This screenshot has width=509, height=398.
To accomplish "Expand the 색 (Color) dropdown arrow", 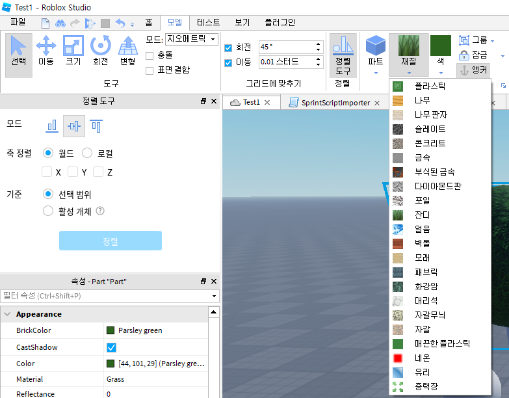I will coord(441,73).
